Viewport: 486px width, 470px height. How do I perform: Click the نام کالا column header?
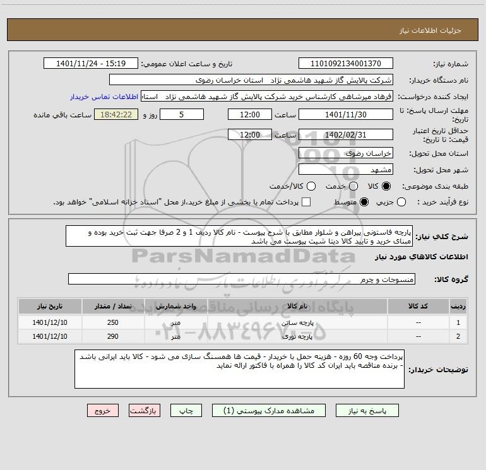click(297, 306)
